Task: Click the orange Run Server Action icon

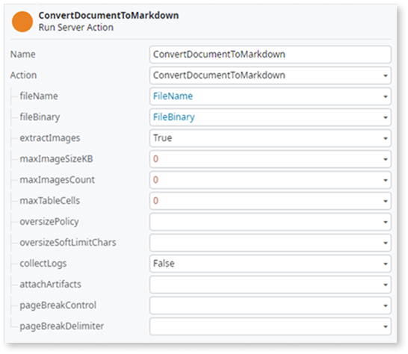Action: 22,22
